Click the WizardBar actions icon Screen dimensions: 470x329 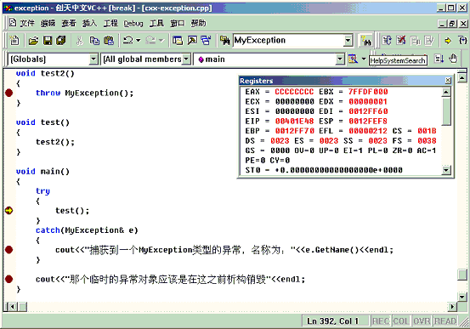coord(353,59)
